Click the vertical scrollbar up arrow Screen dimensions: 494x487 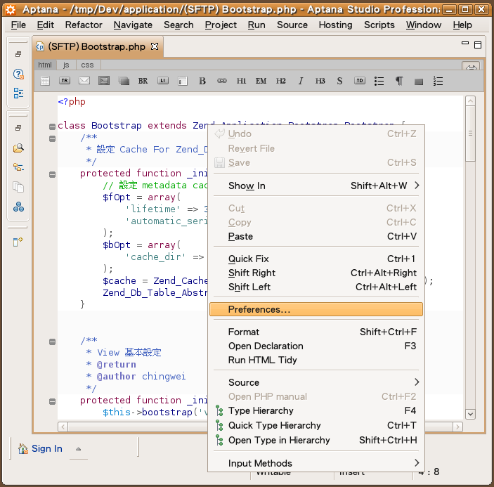click(x=470, y=101)
